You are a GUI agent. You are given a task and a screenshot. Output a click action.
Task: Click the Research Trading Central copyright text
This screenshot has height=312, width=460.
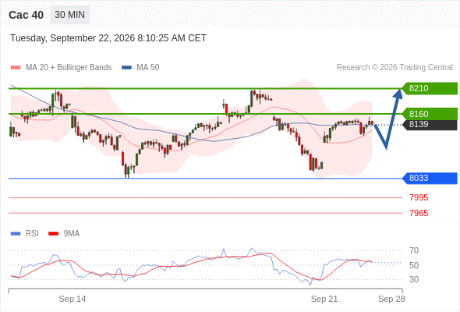pyautogui.click(x=395, y=68)
